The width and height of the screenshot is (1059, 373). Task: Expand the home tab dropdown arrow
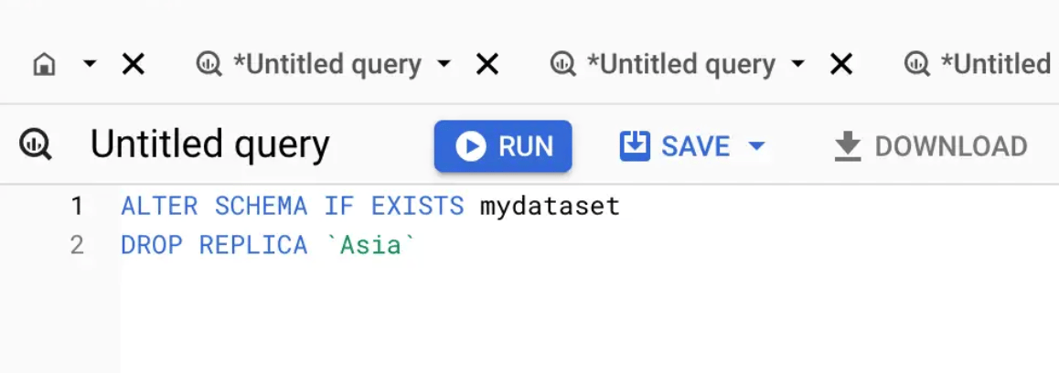[89, 64]
